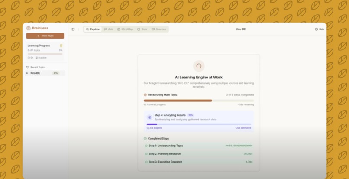Click the 0% badge on Kiro IDE
Screen dimensions: 349x179
click(x=56, y=73)
